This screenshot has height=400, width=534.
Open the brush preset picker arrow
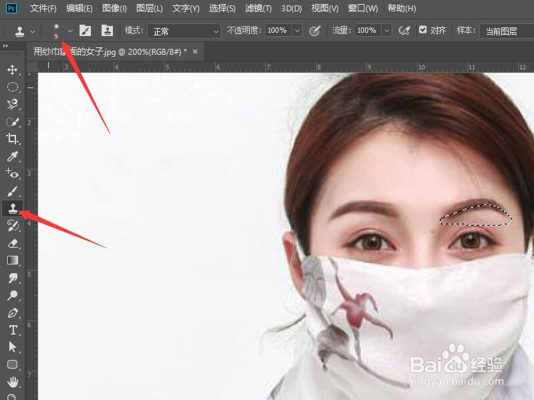70,31
